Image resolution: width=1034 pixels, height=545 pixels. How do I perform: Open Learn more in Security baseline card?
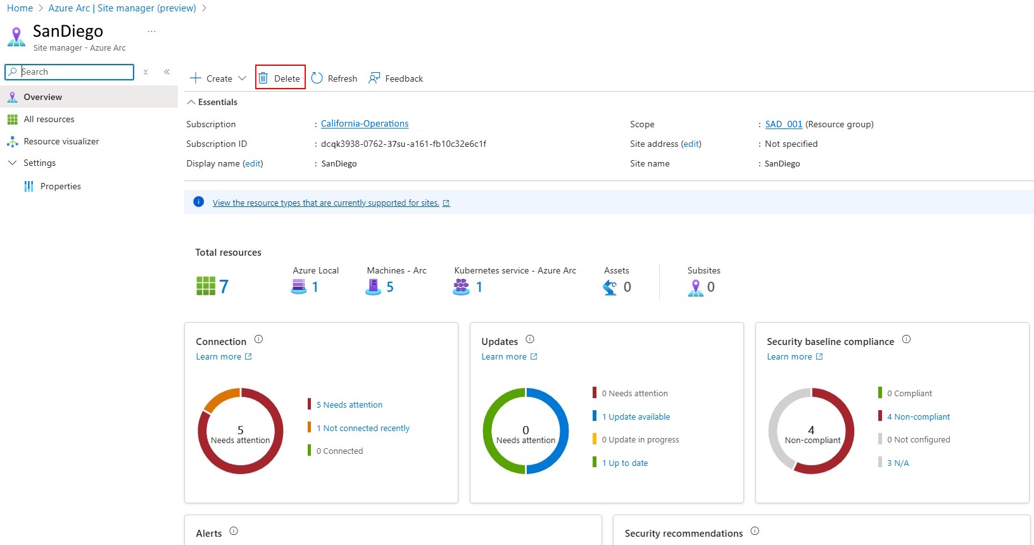pos(795,356)
